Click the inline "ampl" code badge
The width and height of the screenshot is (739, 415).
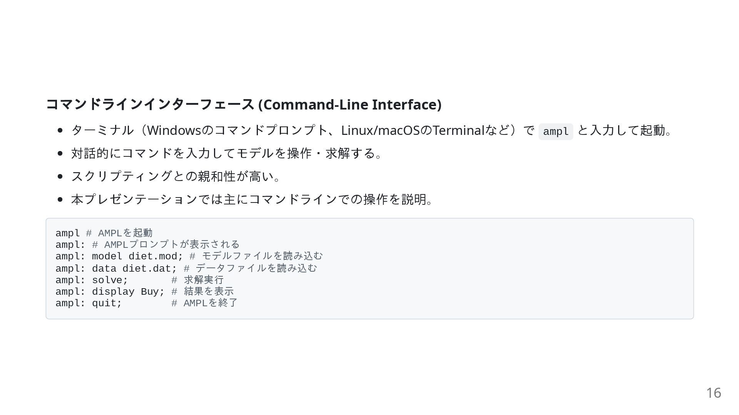tap(555, 131)
